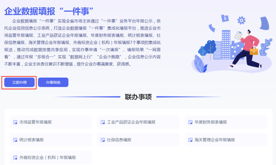Click the running man illustration
Image resolution: width=276 pixels, height=165 pixels.
247,49
